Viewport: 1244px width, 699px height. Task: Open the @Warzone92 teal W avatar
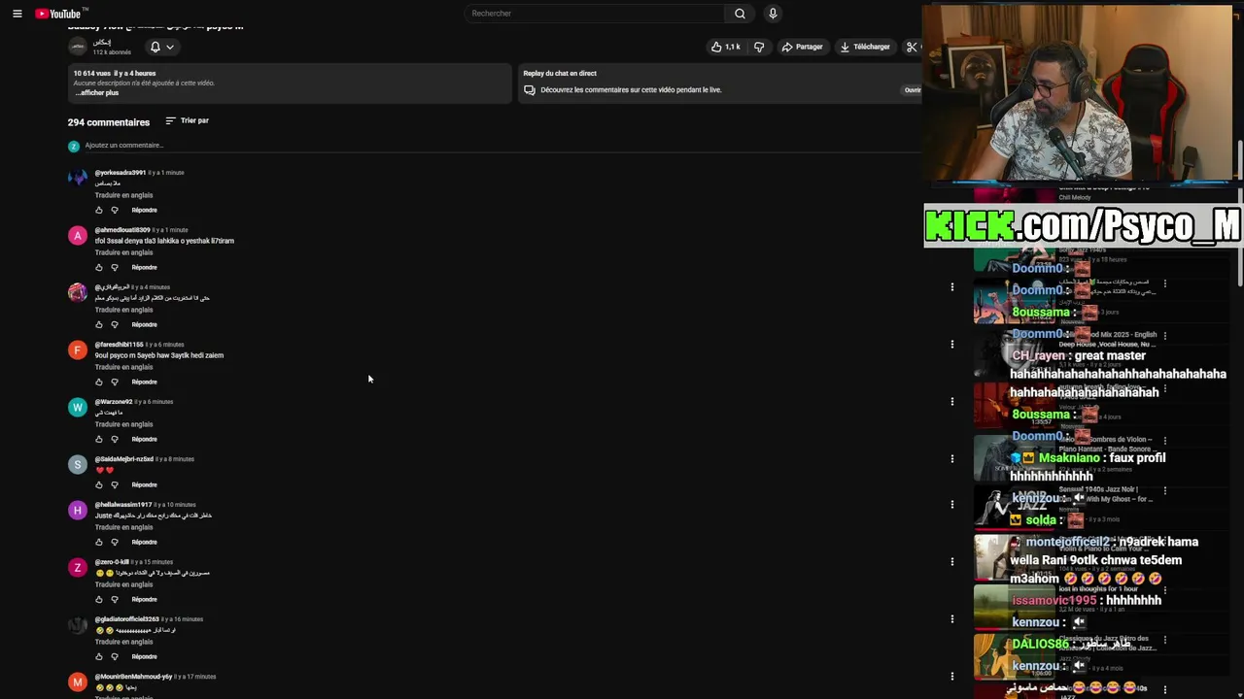(x=78, y=408)
